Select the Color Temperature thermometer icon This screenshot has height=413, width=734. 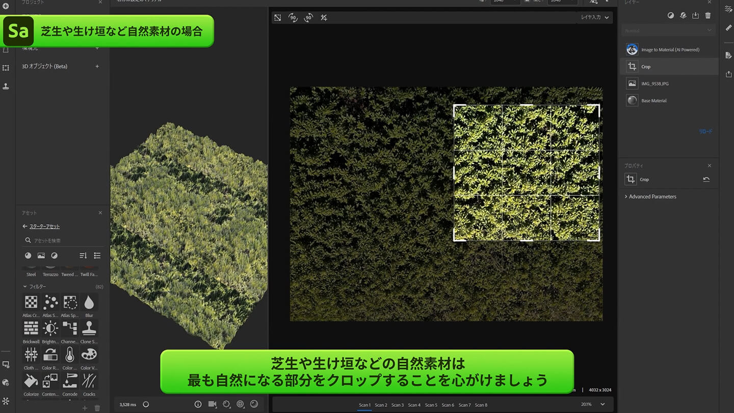coord(70,354)
